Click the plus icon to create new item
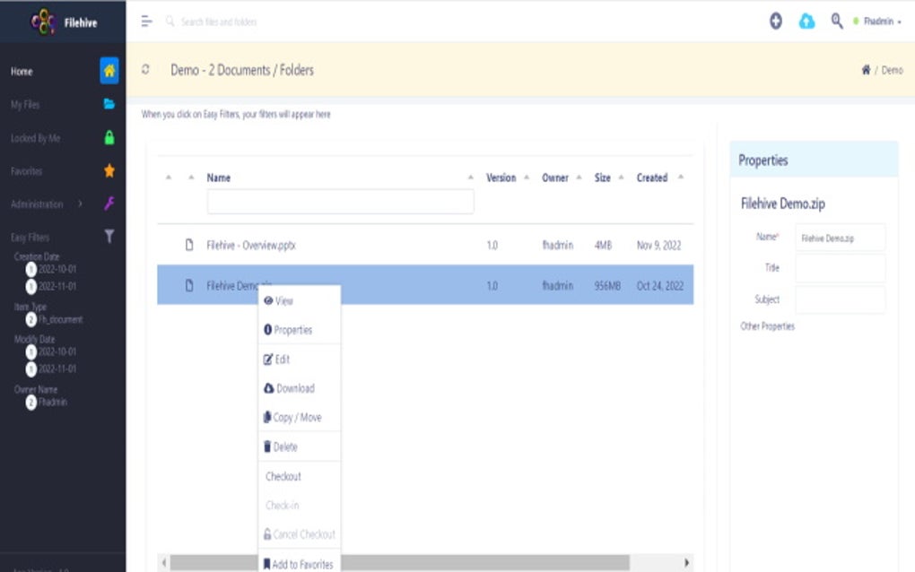 pyautogui.click(x=776, y=20)
